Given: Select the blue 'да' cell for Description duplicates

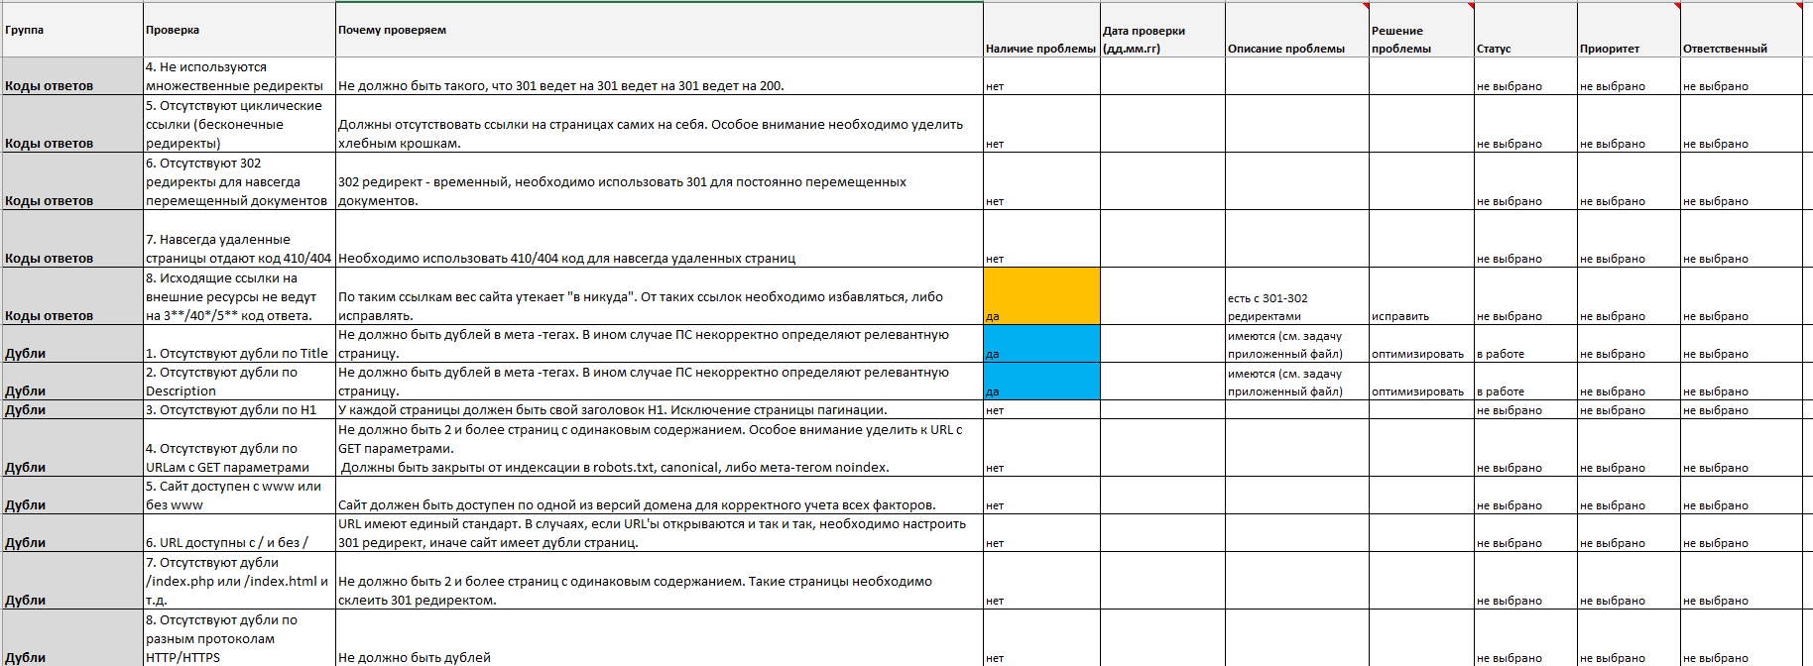Looking at the screenshot, I should coord(1041,382).
